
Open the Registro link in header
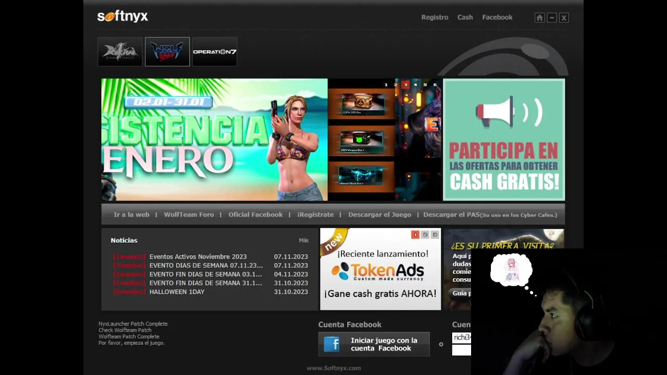click(435, 17)
